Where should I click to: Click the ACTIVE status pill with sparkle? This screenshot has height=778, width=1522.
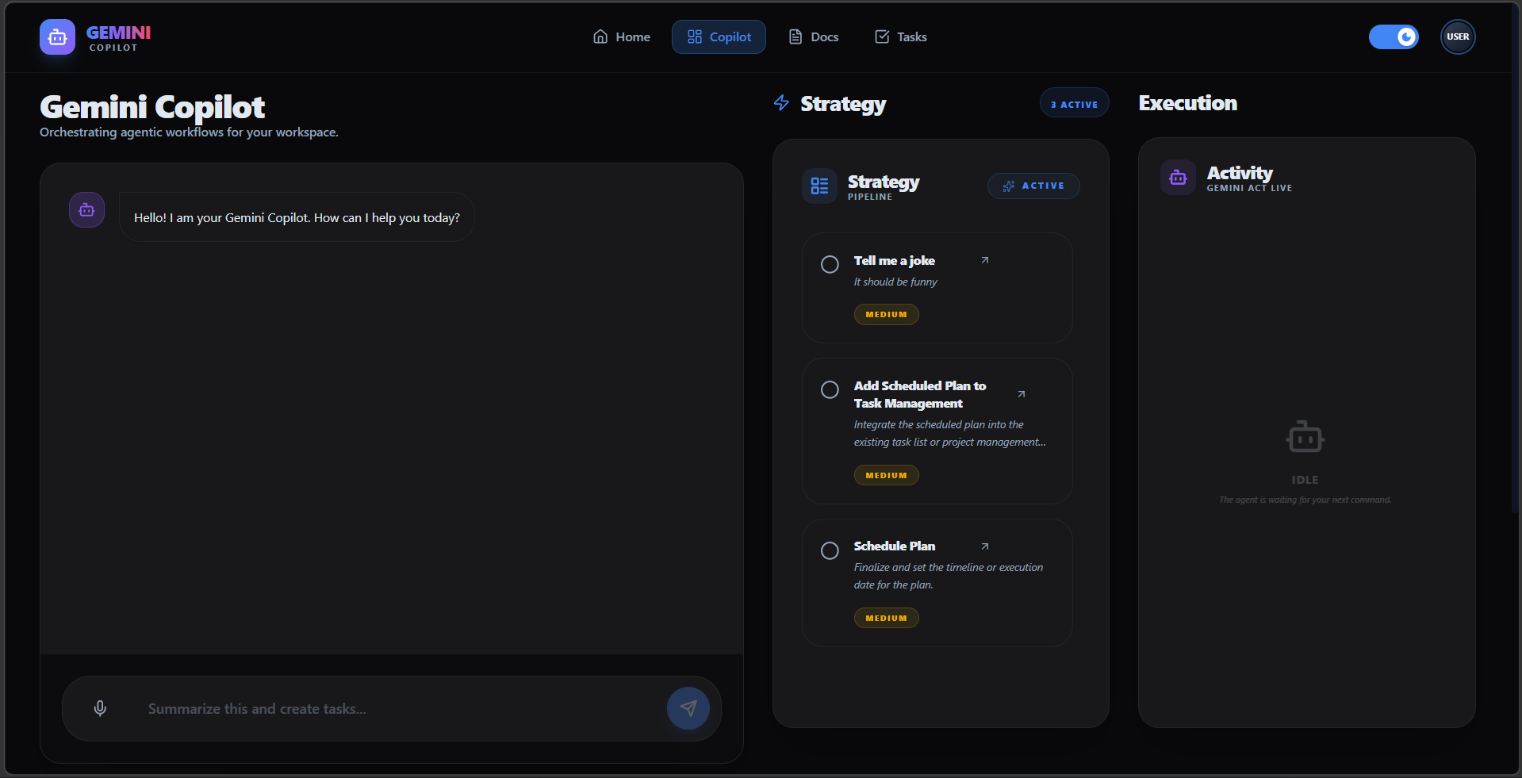[x=1033, y=186]
